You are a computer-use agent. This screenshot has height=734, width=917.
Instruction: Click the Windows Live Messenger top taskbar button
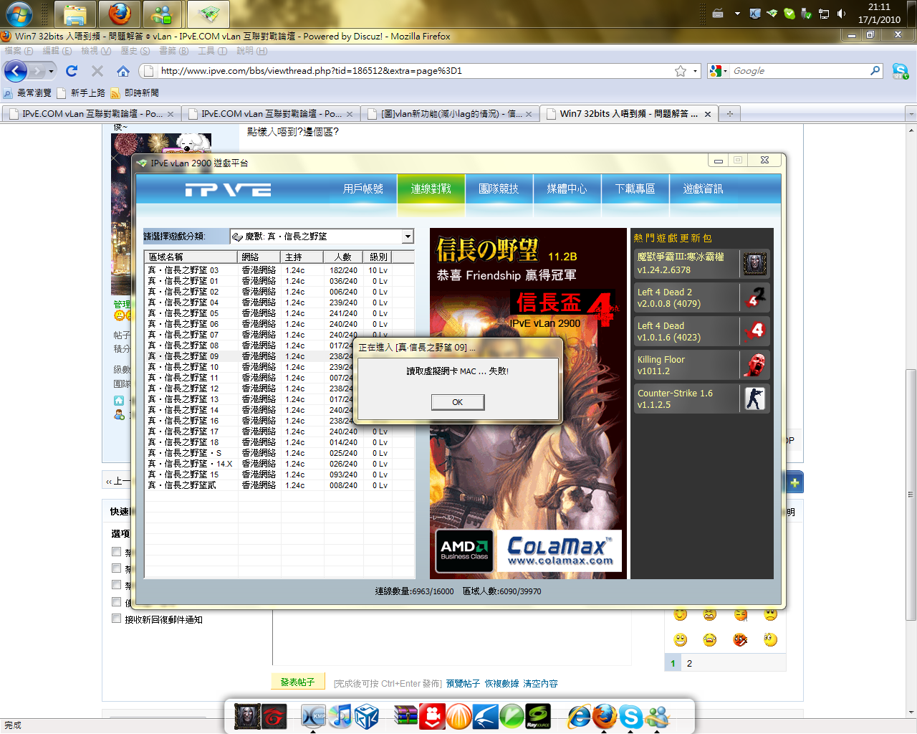(x=162, y=14)
